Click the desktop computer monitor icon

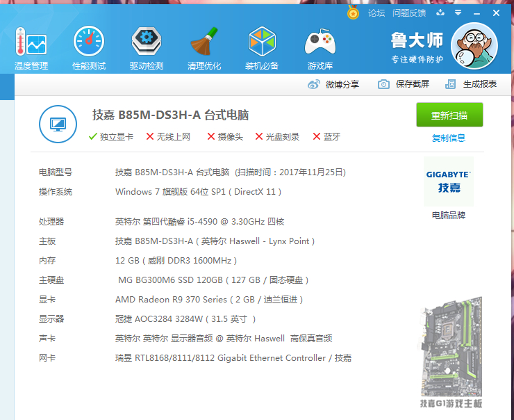(58, 124)
